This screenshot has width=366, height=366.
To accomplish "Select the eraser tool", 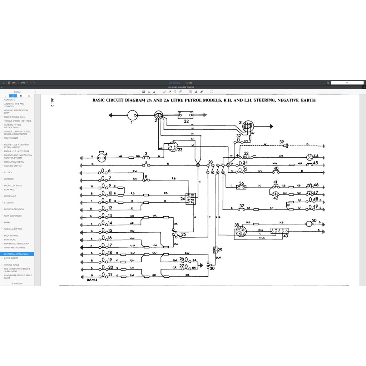I will click(x=170, y=92).
